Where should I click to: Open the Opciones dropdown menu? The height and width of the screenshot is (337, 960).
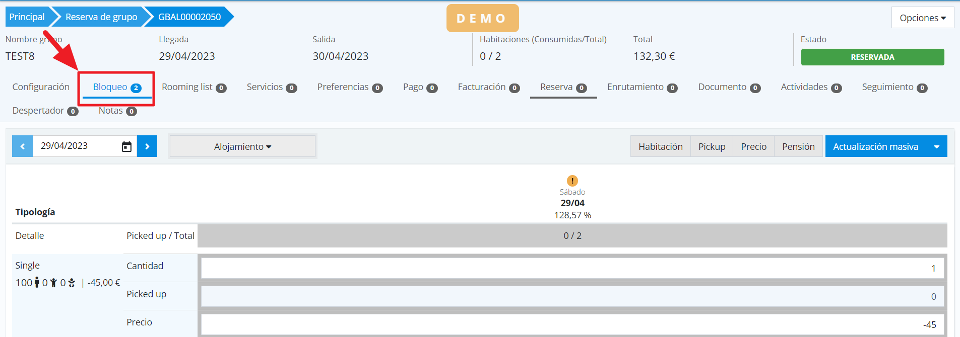[922, 18]
